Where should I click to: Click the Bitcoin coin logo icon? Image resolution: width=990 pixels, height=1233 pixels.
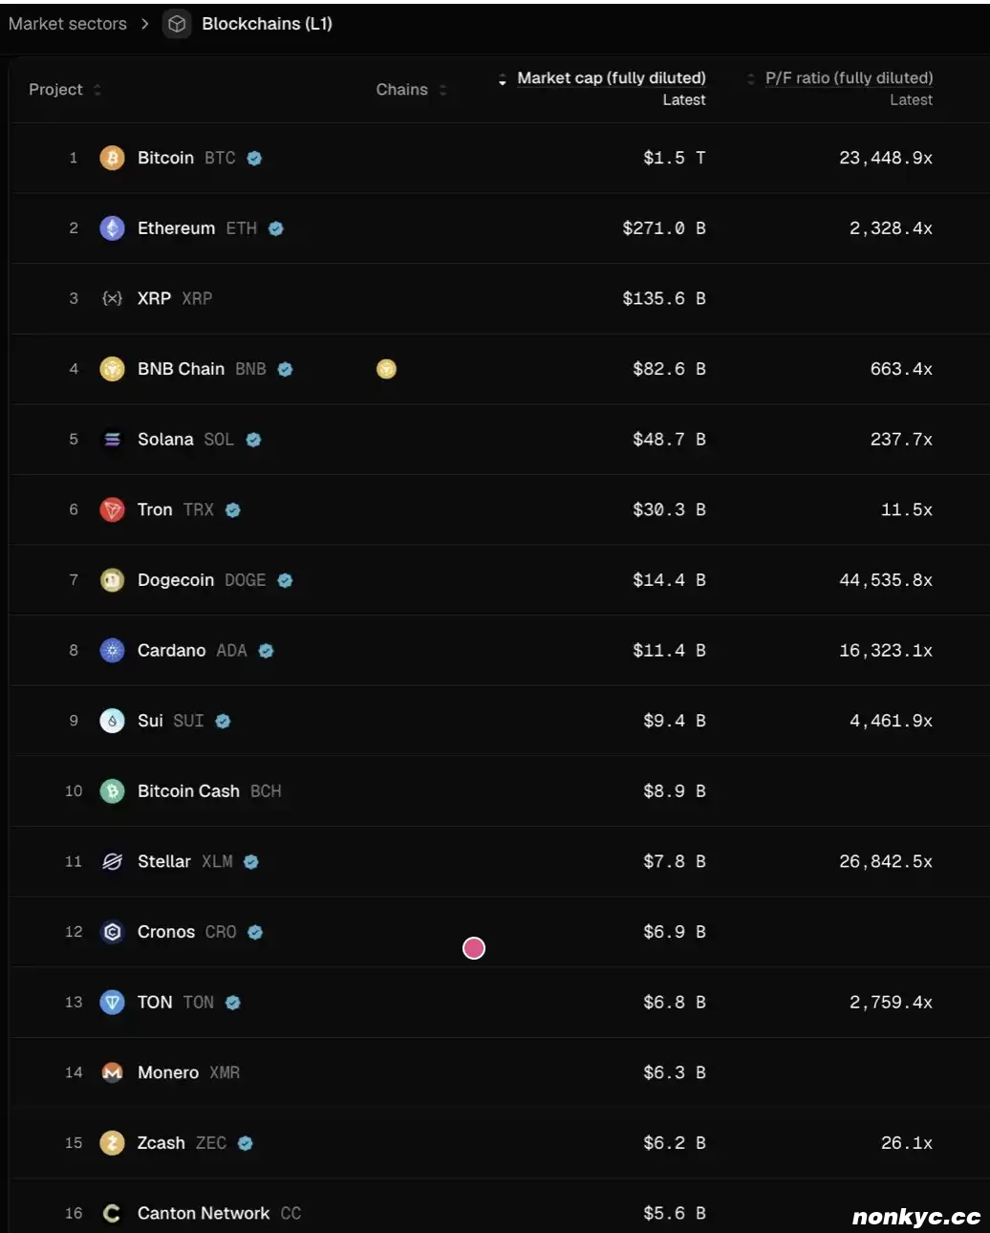coord(112,158)
